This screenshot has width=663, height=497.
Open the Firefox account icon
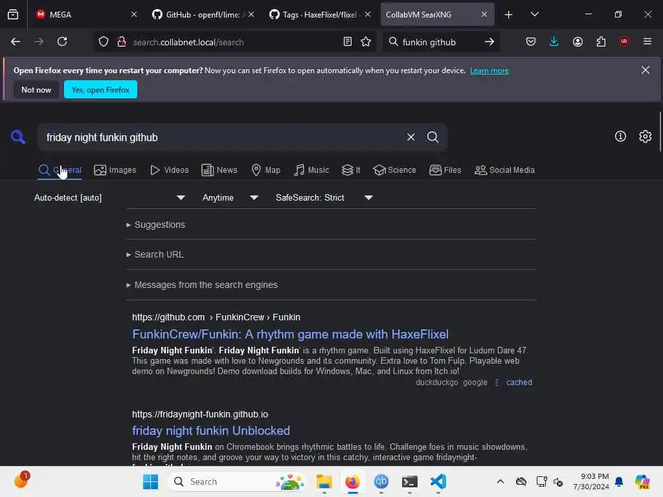578,41
